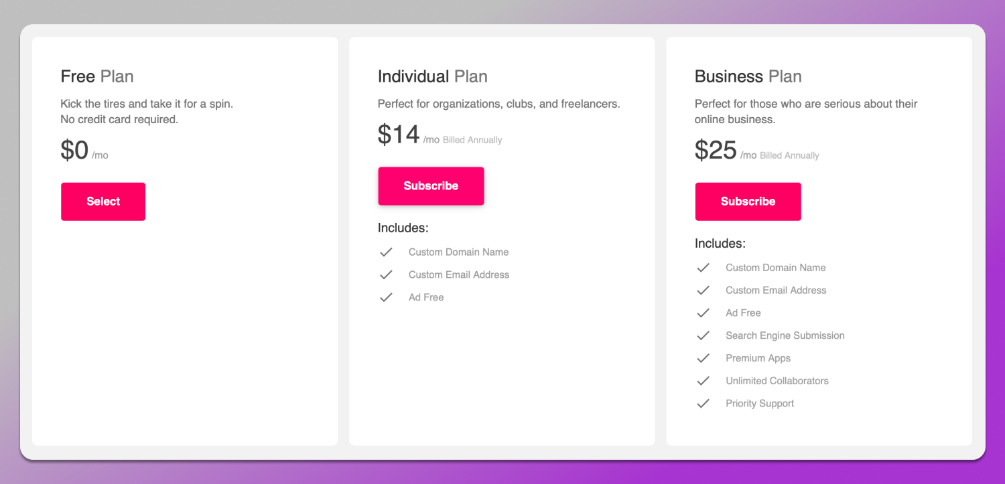Screen dimensions: 1005x484
Task: Click the Business Plan Ad Free checkmark
Action: (703, 313)
